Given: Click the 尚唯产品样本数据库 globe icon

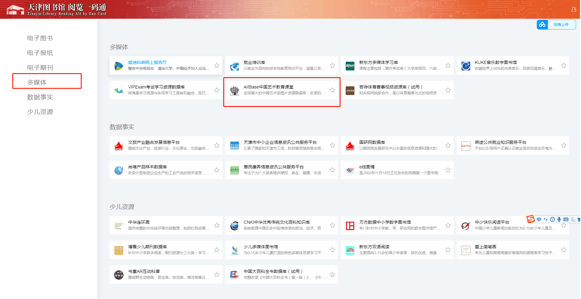Looking at the screenshot, I should coord(119,170).
